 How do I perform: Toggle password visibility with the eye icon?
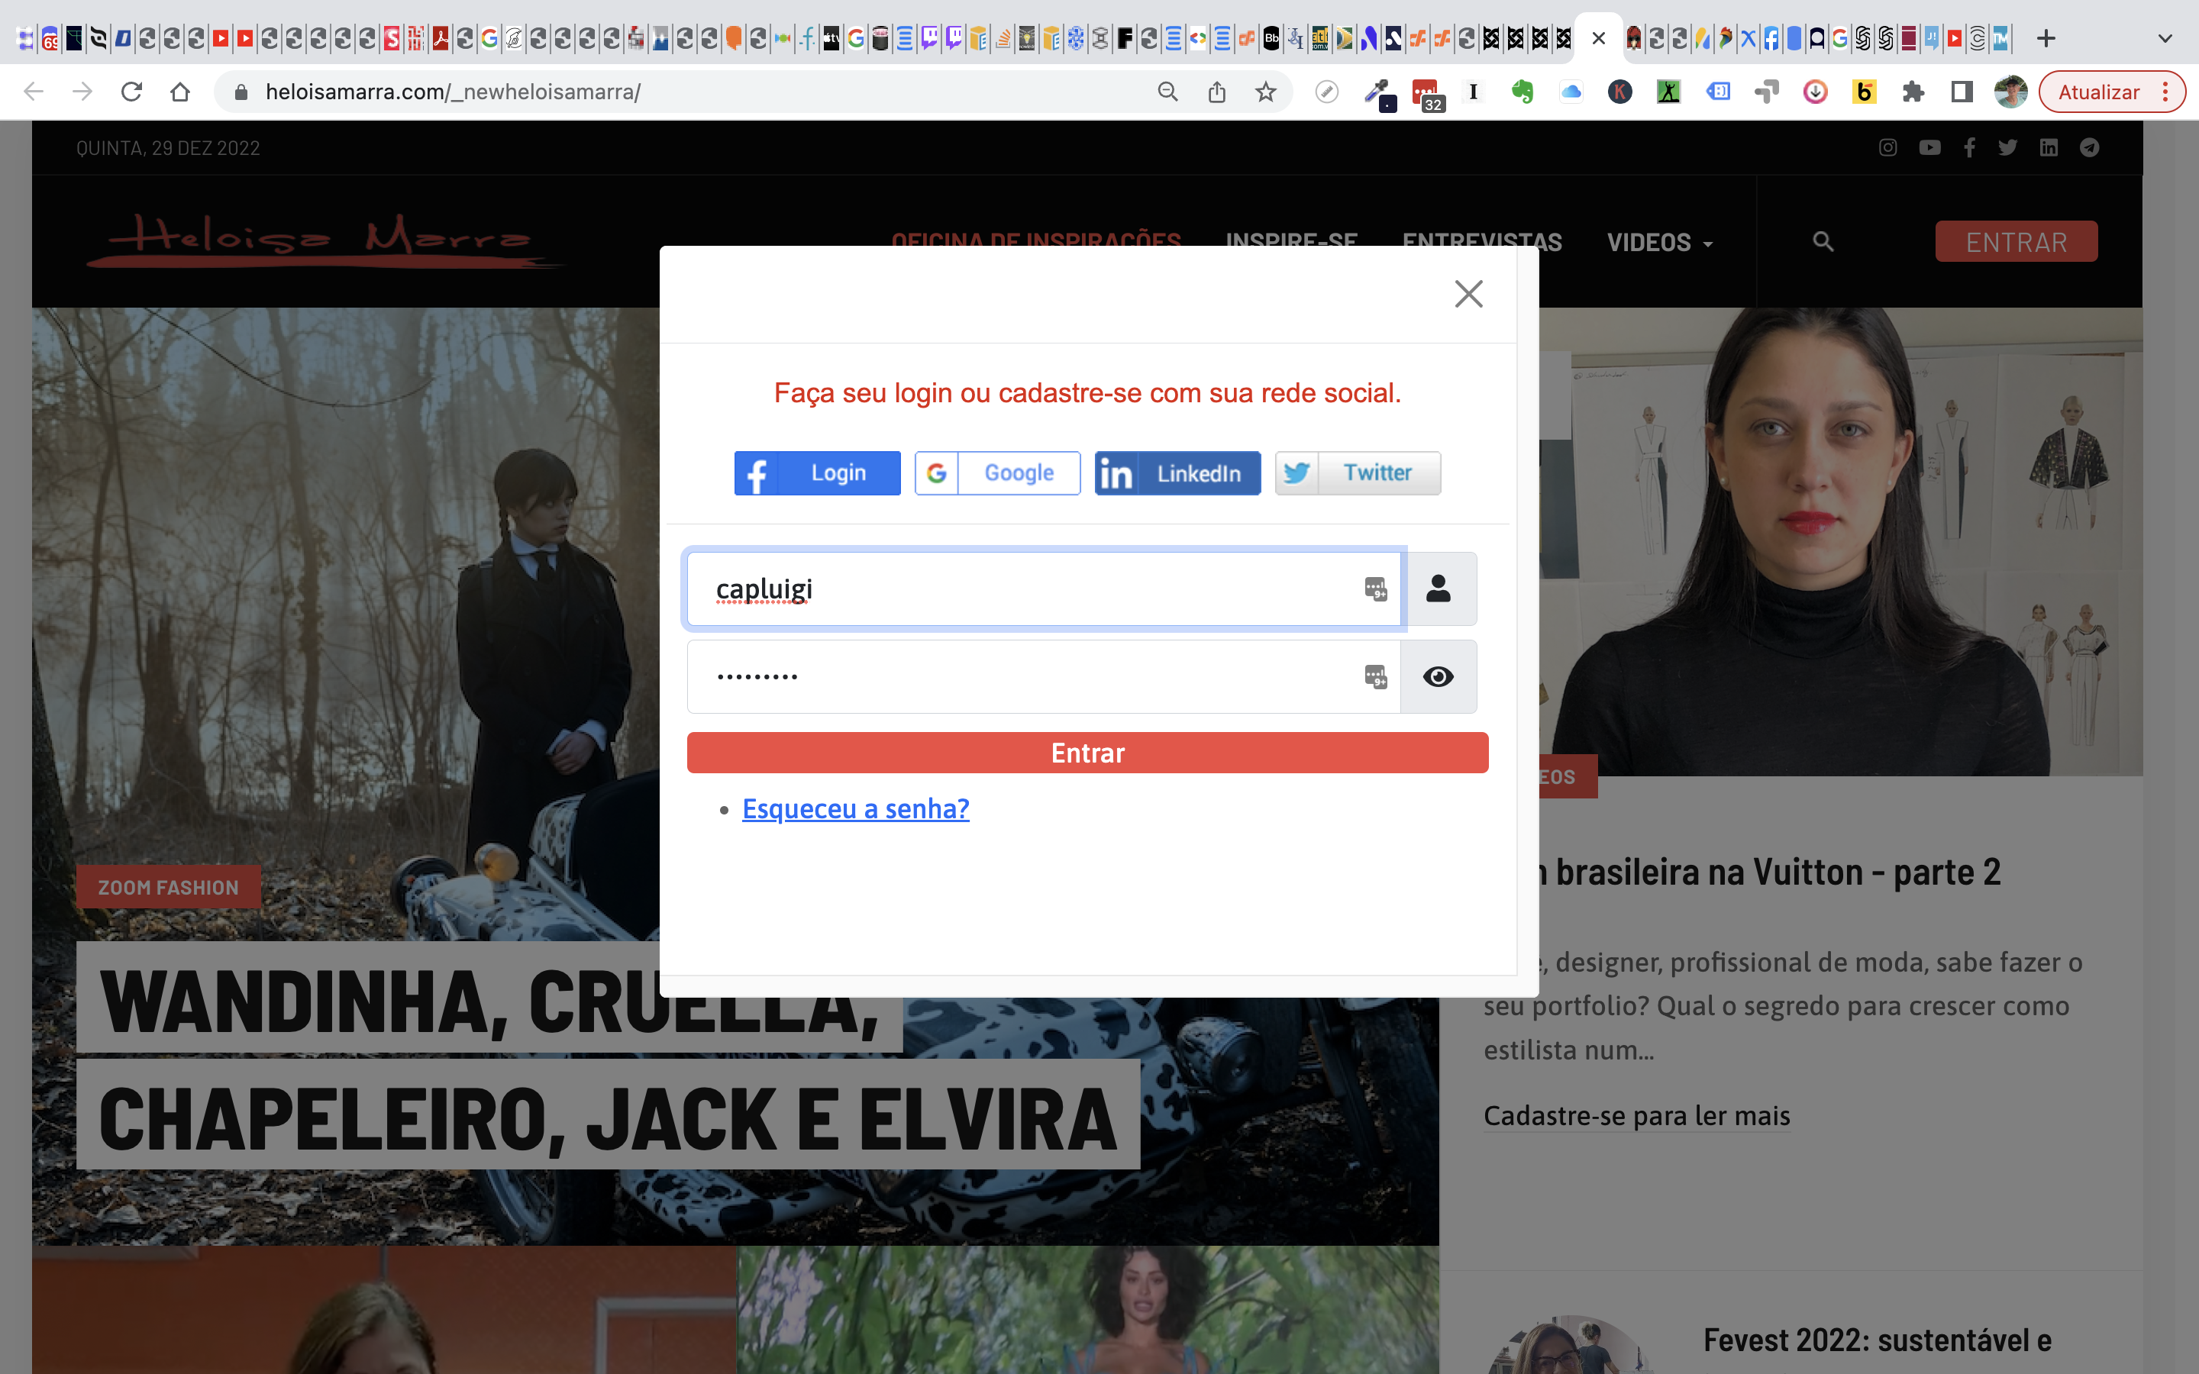[1438, 677]
